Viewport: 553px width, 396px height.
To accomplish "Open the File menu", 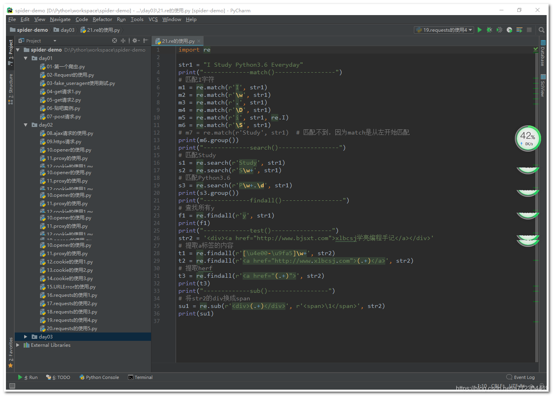I will [x=12, y=19].
